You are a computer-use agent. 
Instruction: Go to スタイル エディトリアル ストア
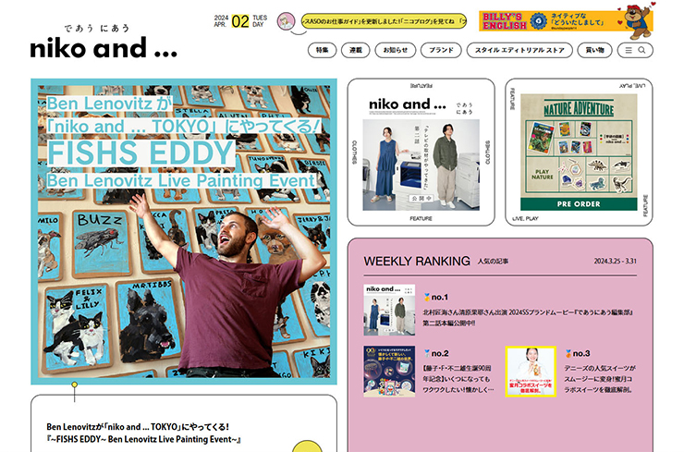pos(519,50)
